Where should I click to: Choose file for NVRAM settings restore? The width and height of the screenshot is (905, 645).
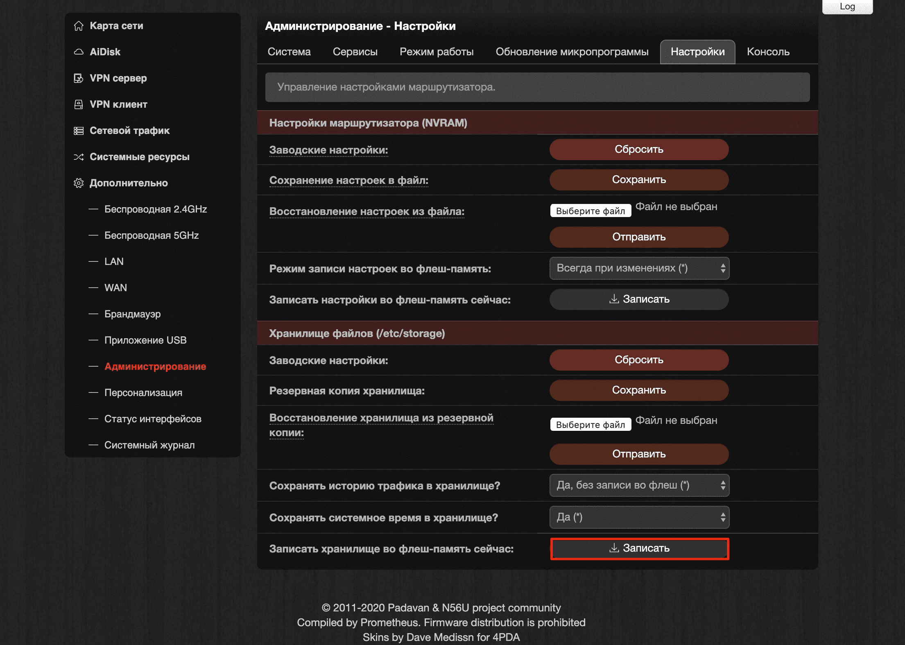(591, 211)
